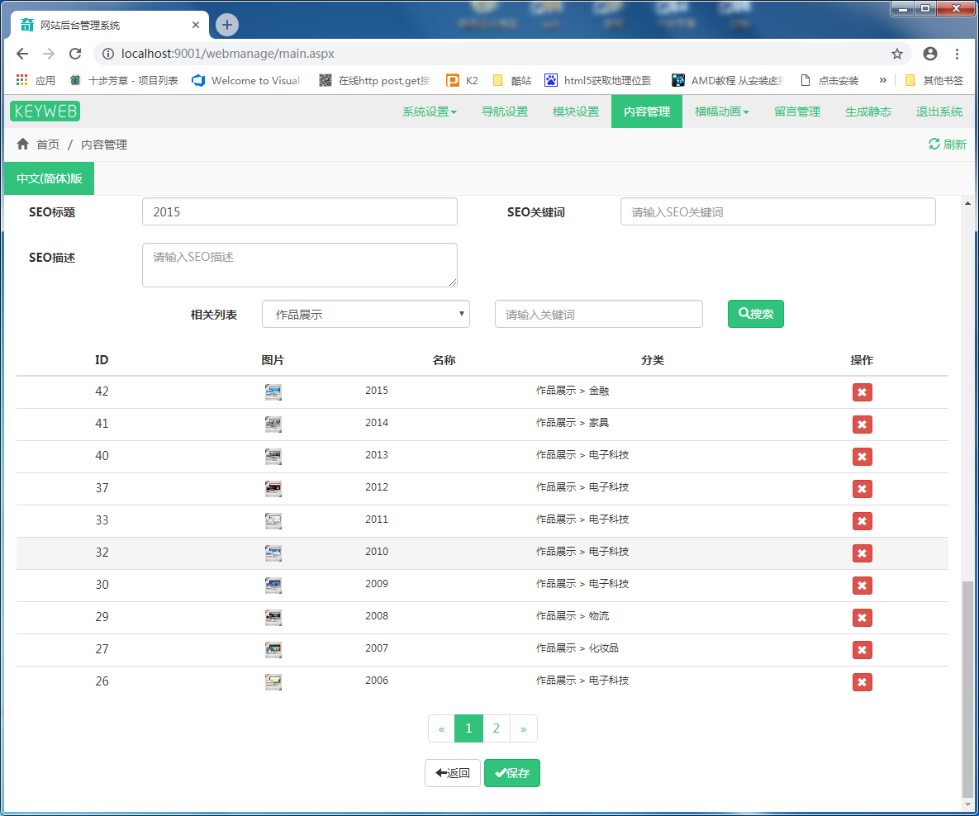
Task: Delete the row with ID 37
Action: [x=862, y=489]
